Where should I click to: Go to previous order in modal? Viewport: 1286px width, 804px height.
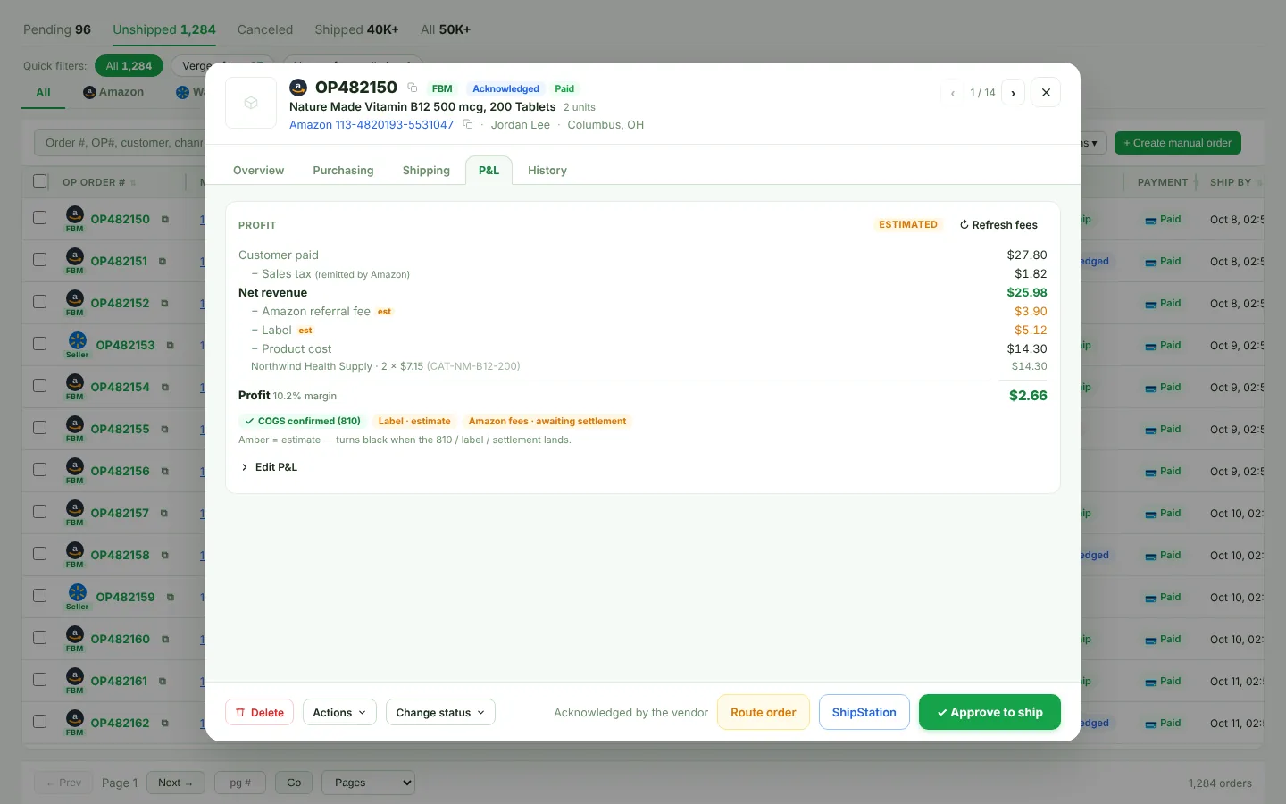(x=953, y=93)
